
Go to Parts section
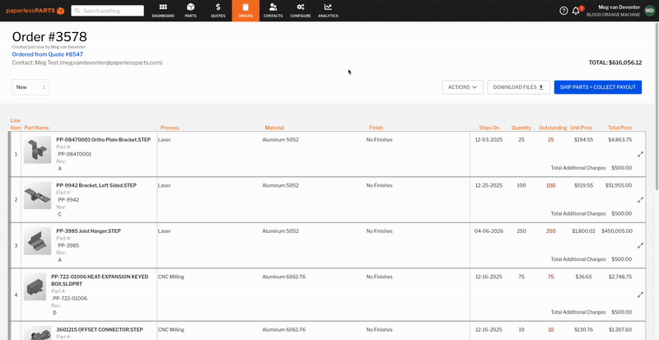coord(190,11)
